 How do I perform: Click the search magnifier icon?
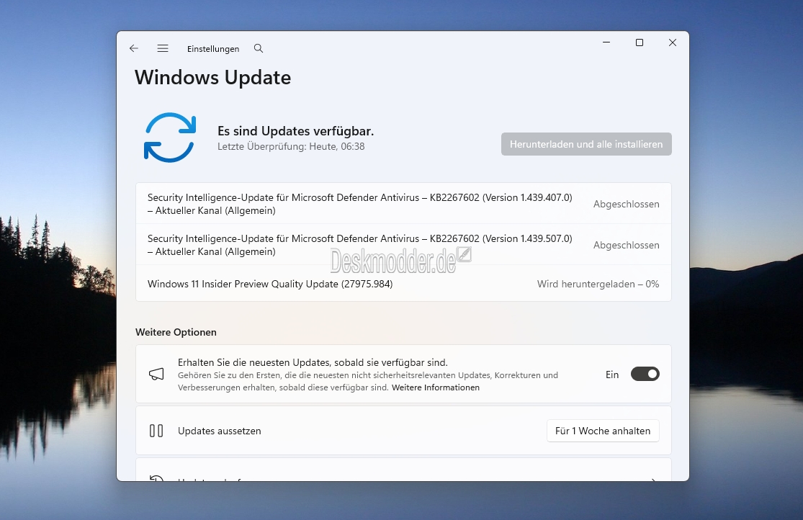tap(259, 48)
